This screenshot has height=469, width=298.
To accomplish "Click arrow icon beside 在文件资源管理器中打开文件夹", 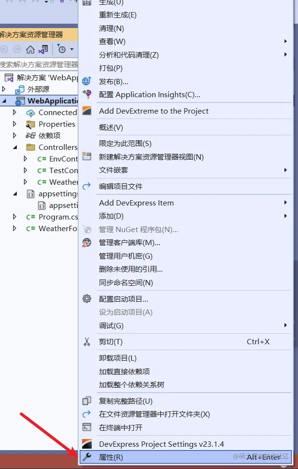I will point(86,414).
